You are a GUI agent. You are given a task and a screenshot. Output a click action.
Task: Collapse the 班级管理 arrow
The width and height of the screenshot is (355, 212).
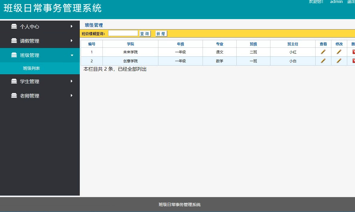click(x=72, y=55)
